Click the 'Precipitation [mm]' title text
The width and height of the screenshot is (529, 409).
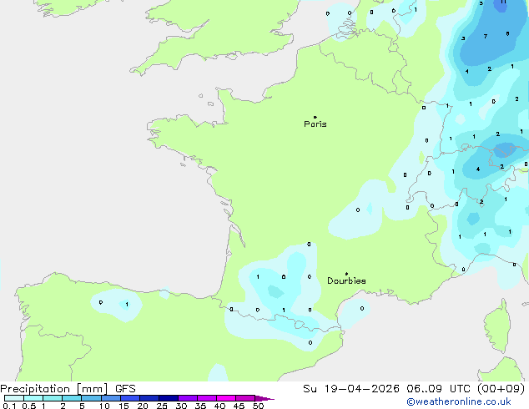tap(54, 389)
